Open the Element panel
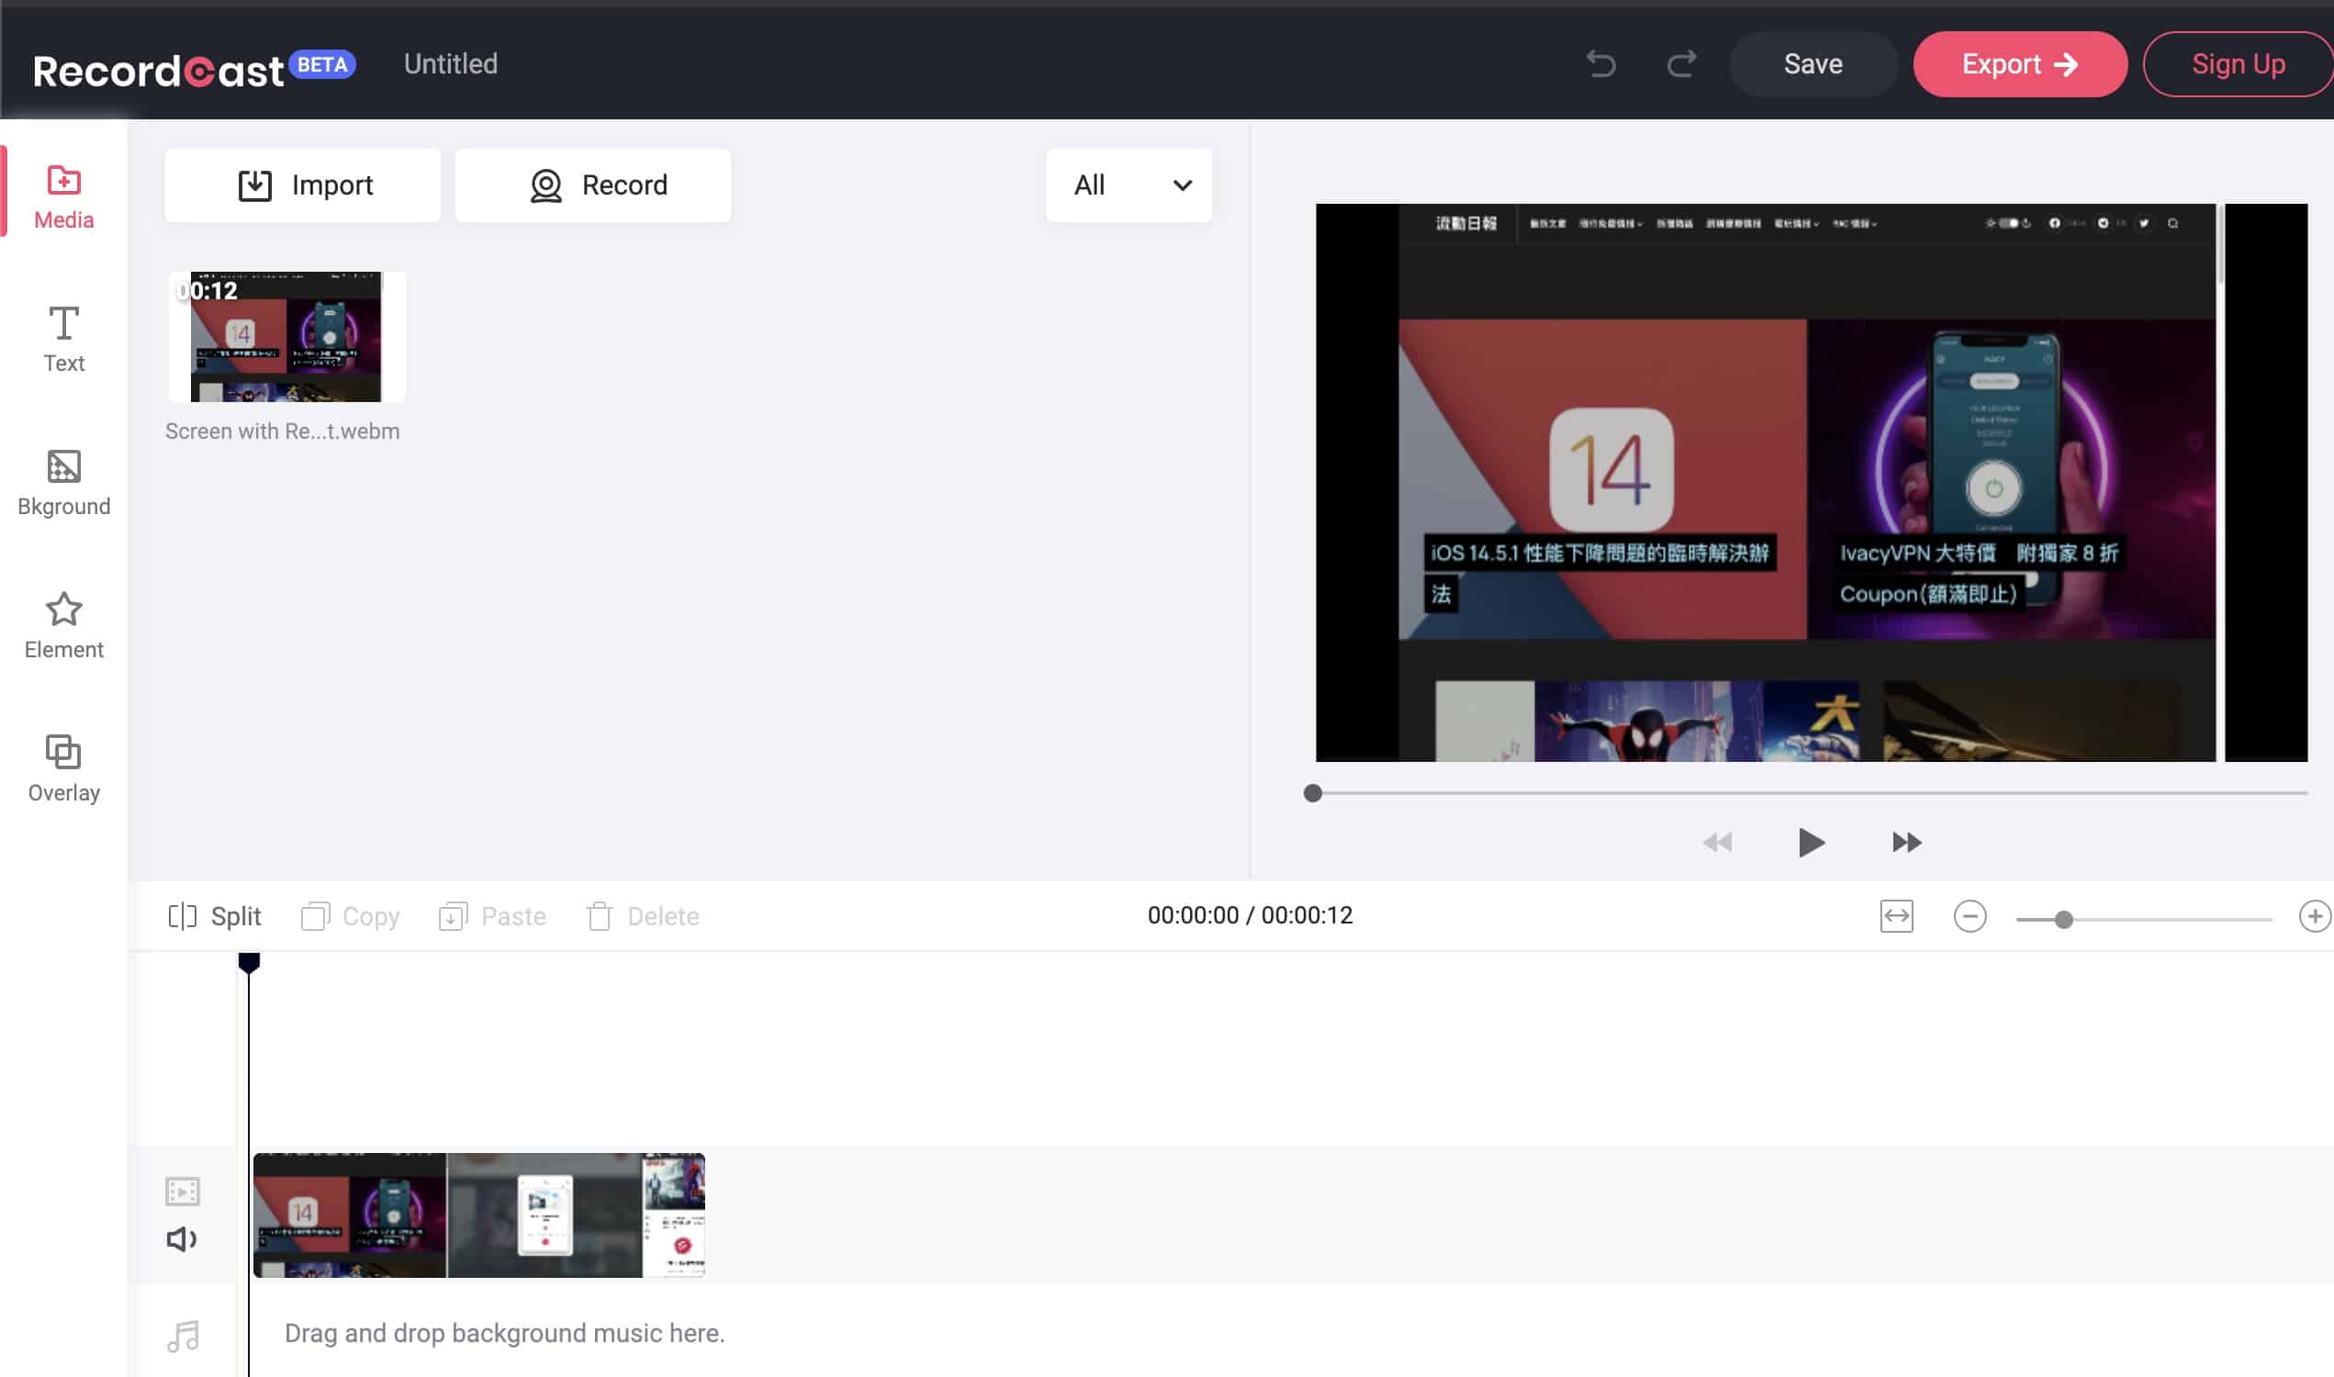The image size is (2334, 1377). [63, 626]
